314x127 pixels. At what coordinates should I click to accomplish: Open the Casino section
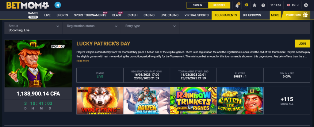tap(149, 15)
